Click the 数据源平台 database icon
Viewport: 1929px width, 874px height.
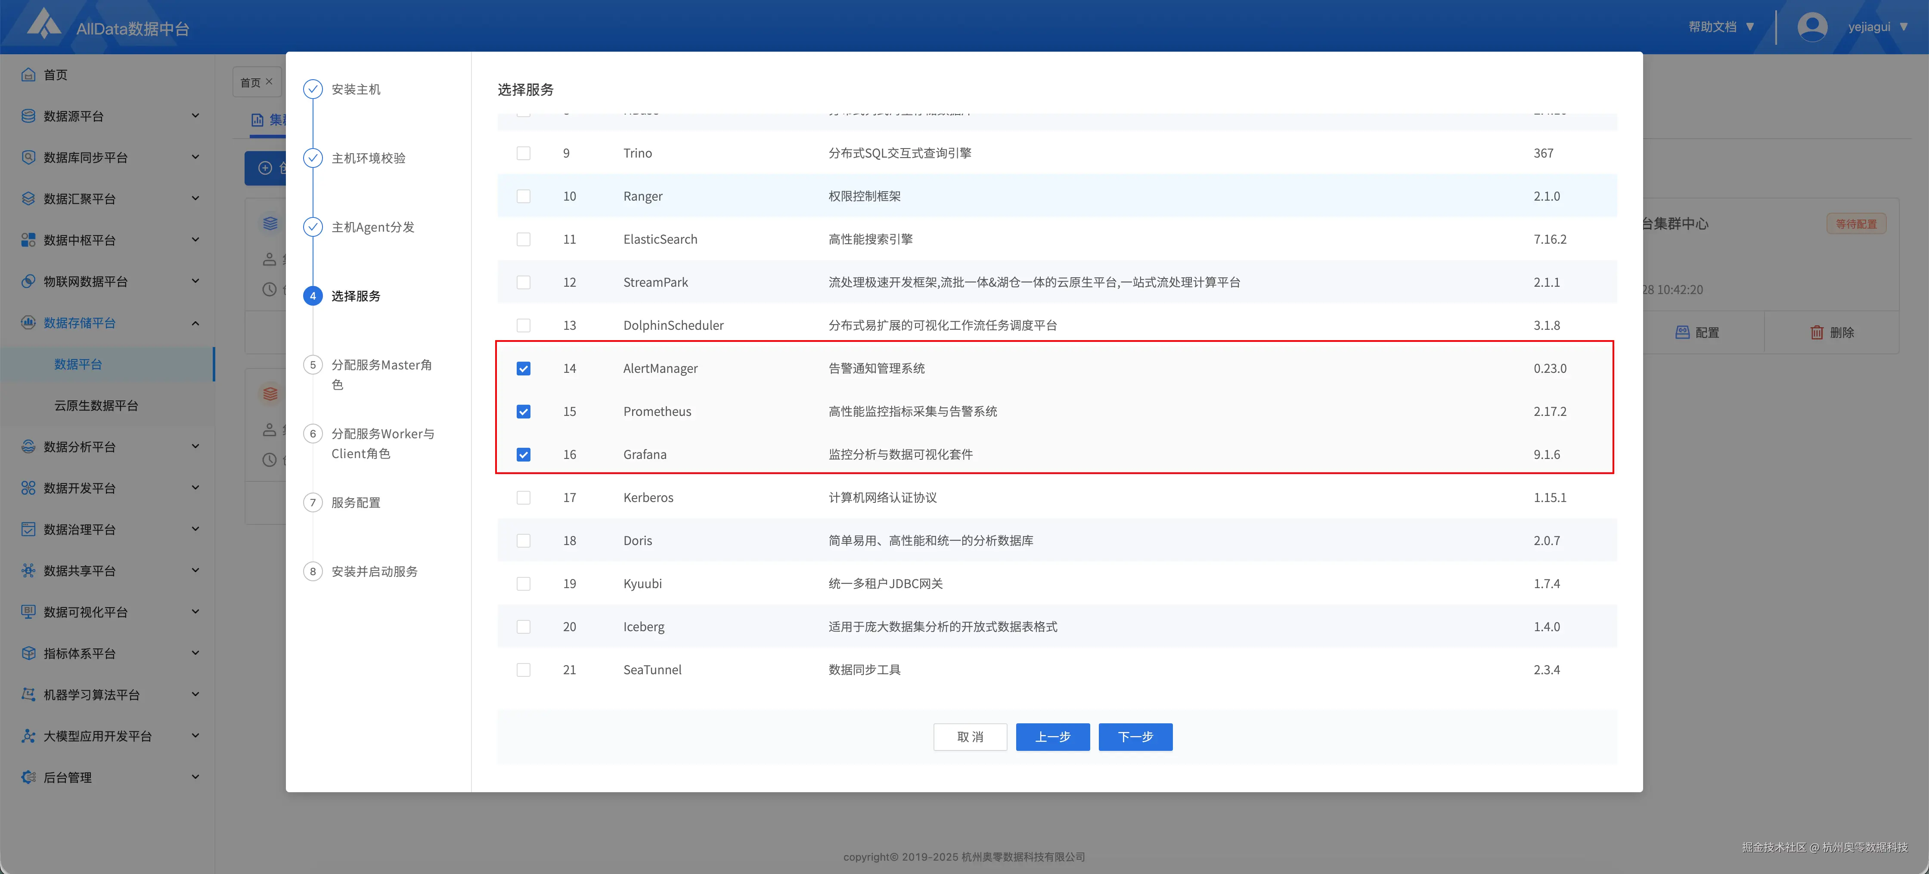(28, 116)
